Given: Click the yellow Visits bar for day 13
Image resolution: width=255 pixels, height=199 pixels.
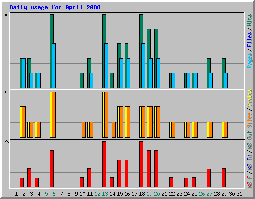Looking at the screenshot, I should 103,114.
